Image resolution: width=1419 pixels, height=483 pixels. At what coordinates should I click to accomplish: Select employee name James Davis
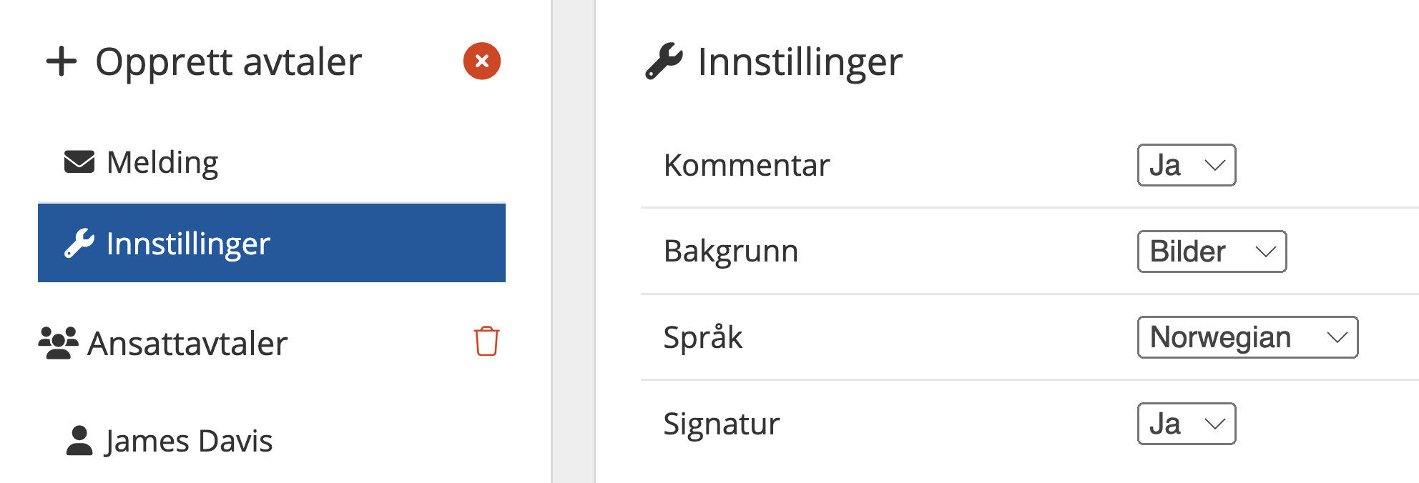pos(189,441)
